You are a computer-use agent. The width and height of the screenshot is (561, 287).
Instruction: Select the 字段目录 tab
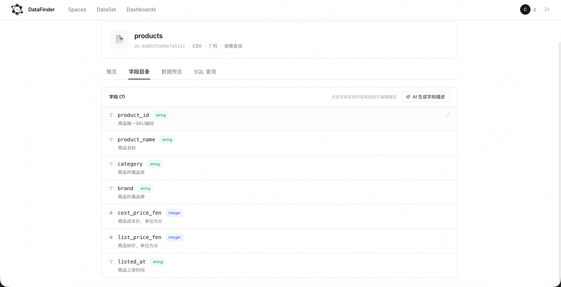tap(139, 72)
